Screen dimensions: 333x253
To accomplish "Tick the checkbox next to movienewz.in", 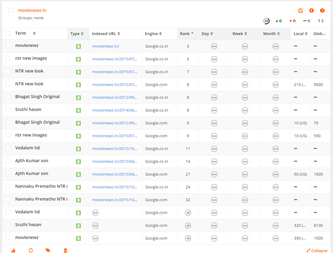I will (11, 10).
